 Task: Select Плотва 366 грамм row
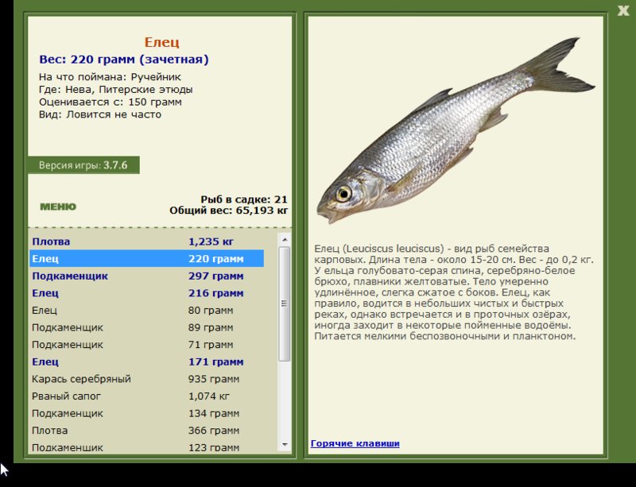[x=147, y=431]
